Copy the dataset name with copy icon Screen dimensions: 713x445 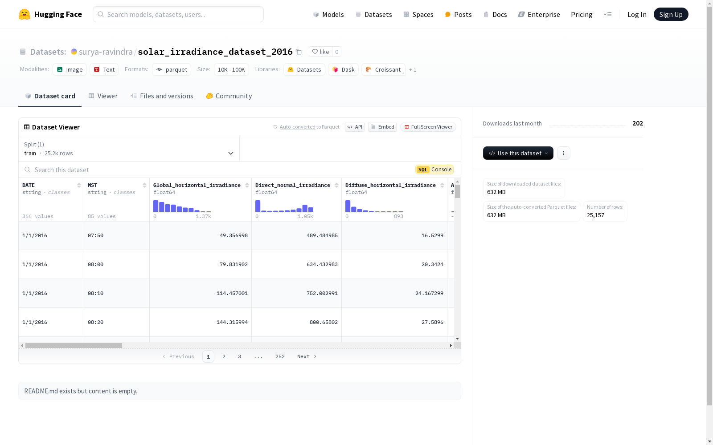point(299,52)
